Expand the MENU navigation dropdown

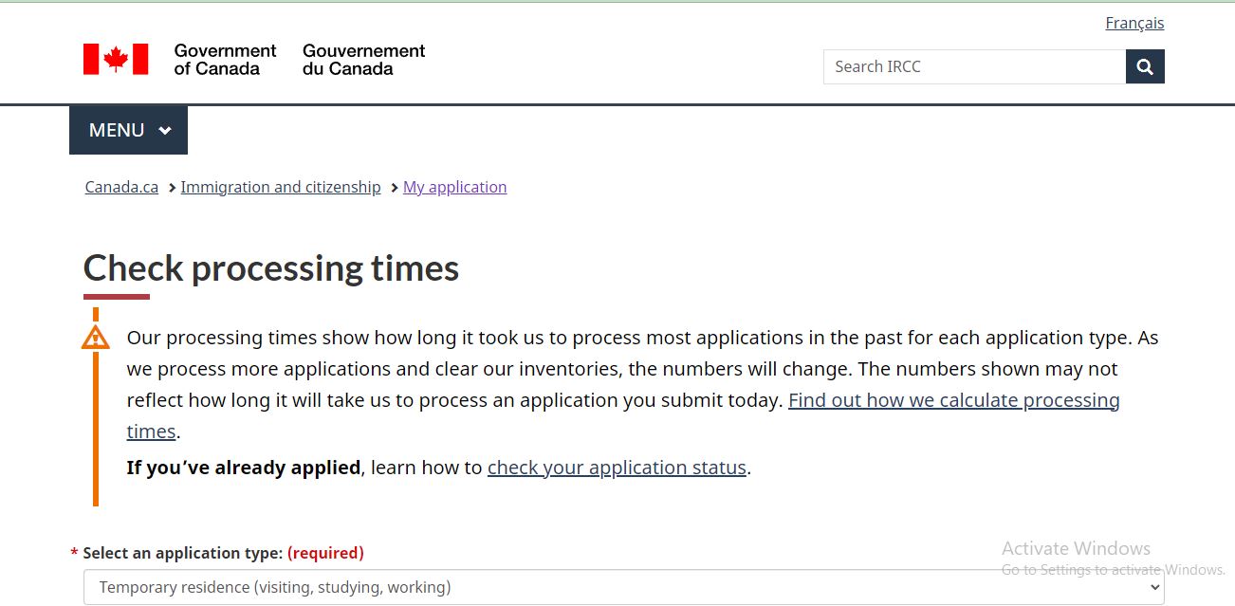[128, 130]
